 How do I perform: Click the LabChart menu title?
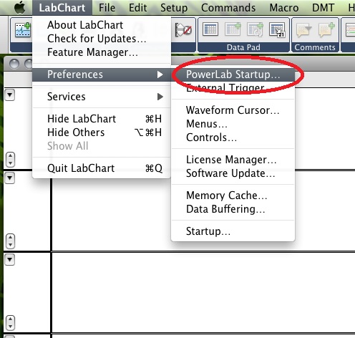62,8
